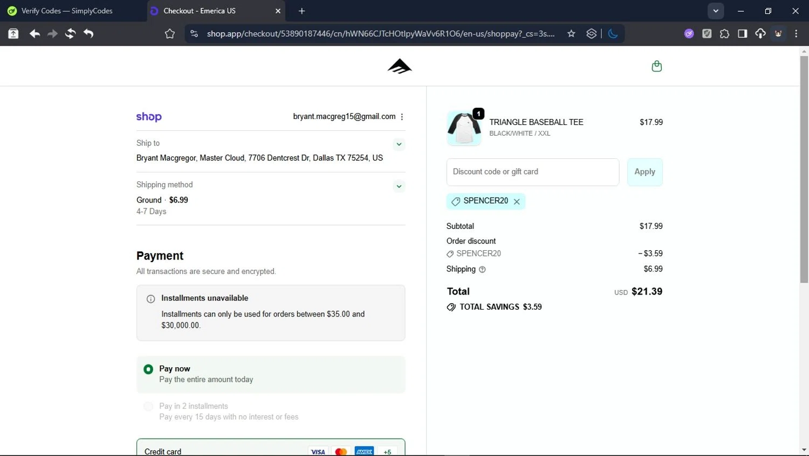Click the star icon left of address bar
Viewport: 809px width, 456px height.
[170, 34]
